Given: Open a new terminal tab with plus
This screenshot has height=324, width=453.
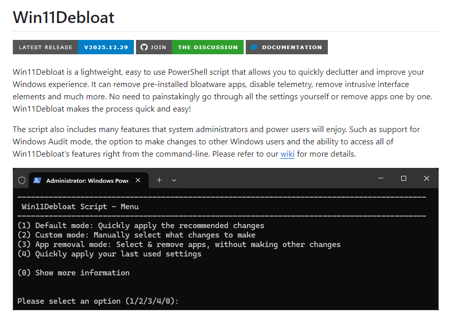Looking at the screenshot, I should [160, 180].
